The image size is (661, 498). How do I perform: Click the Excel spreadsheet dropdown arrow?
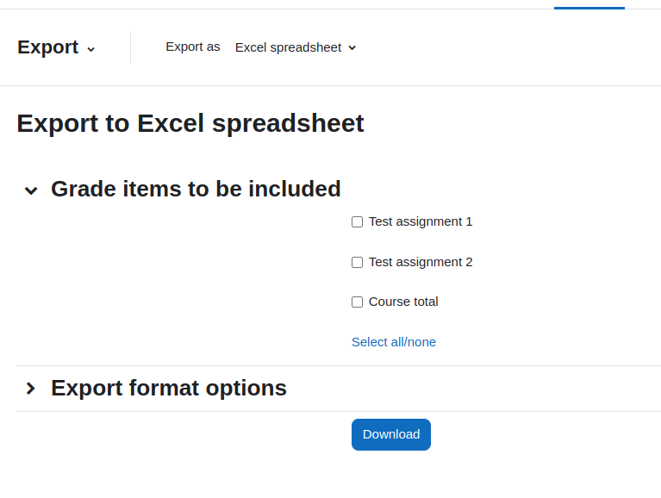(x=352, y=48)
